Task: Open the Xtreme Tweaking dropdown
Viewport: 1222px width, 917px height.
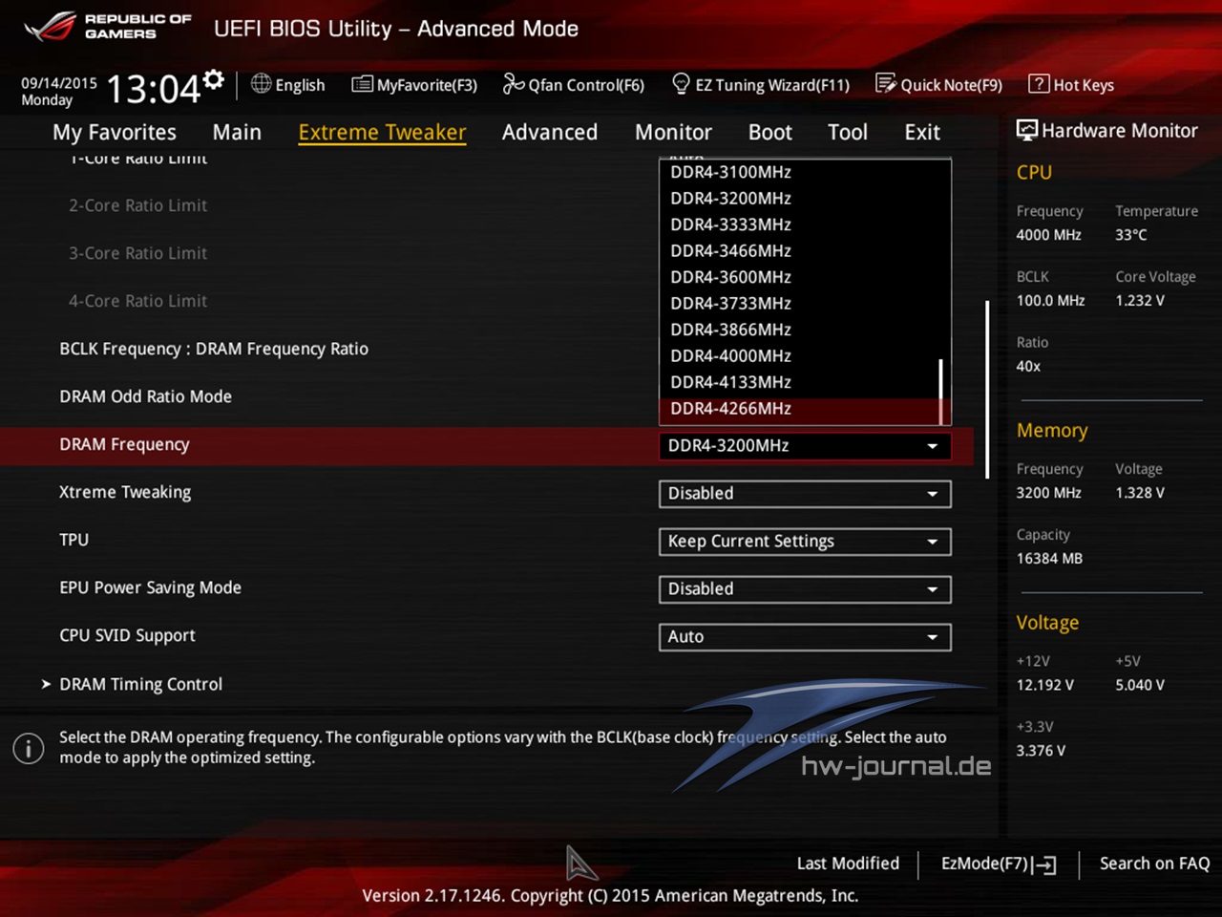Action: [x=805, y=494]
